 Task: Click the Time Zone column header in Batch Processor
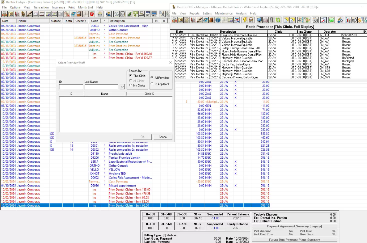[x=304, y=32]
